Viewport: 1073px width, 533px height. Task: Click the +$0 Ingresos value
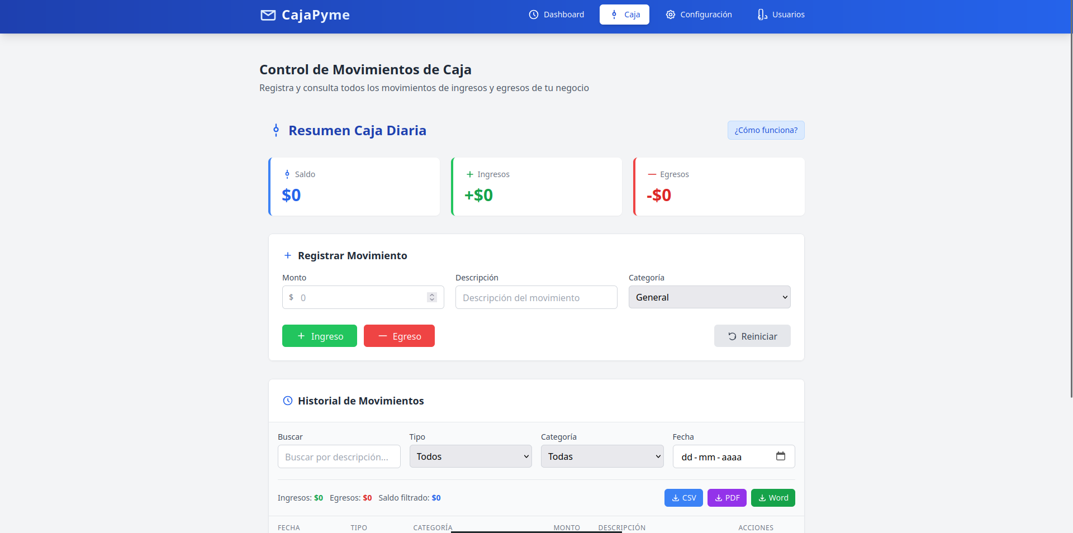[x=478, y=195]
